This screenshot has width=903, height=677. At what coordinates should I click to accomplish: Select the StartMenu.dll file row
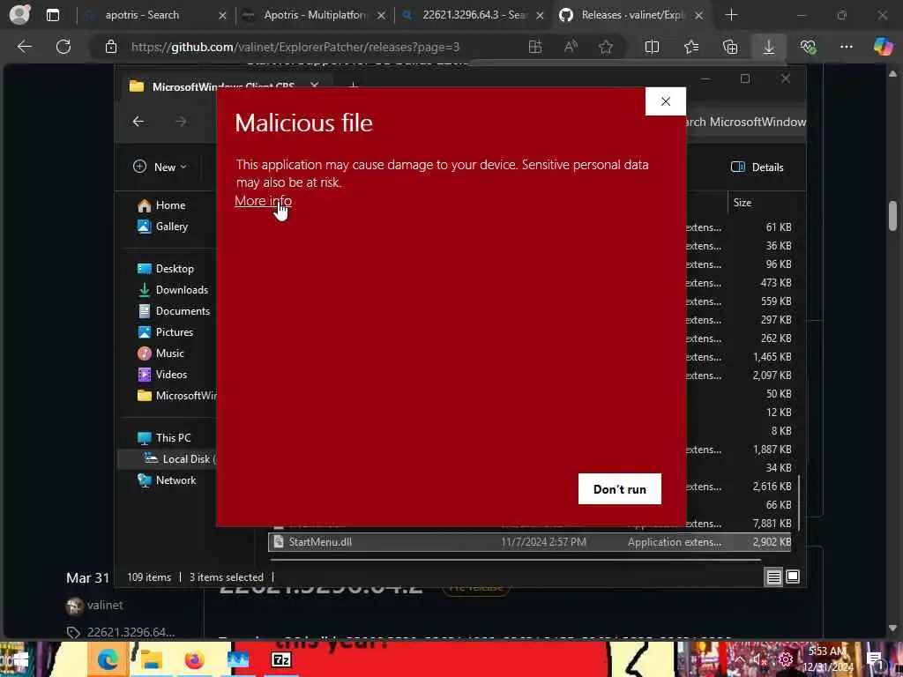pos(529,542)
